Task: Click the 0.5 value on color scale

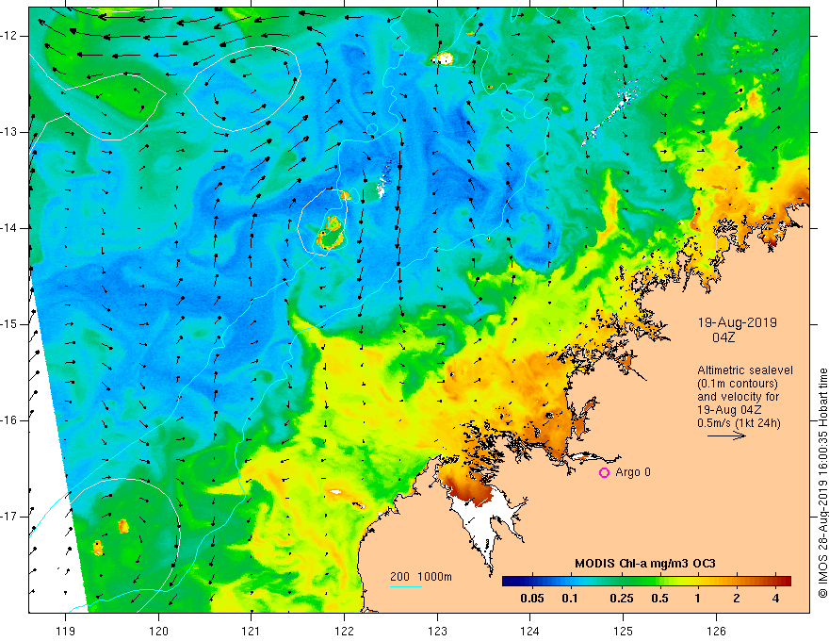Action: (659, 599)
